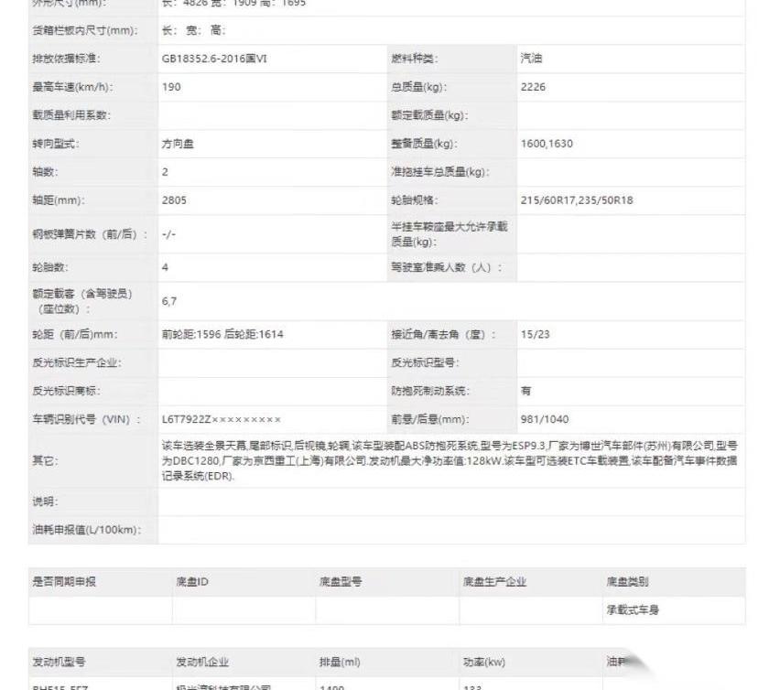Click the label 半挂车鞍座最大允许承载质量(kg):
Screen dimensions: 780x690
[450, 234]
